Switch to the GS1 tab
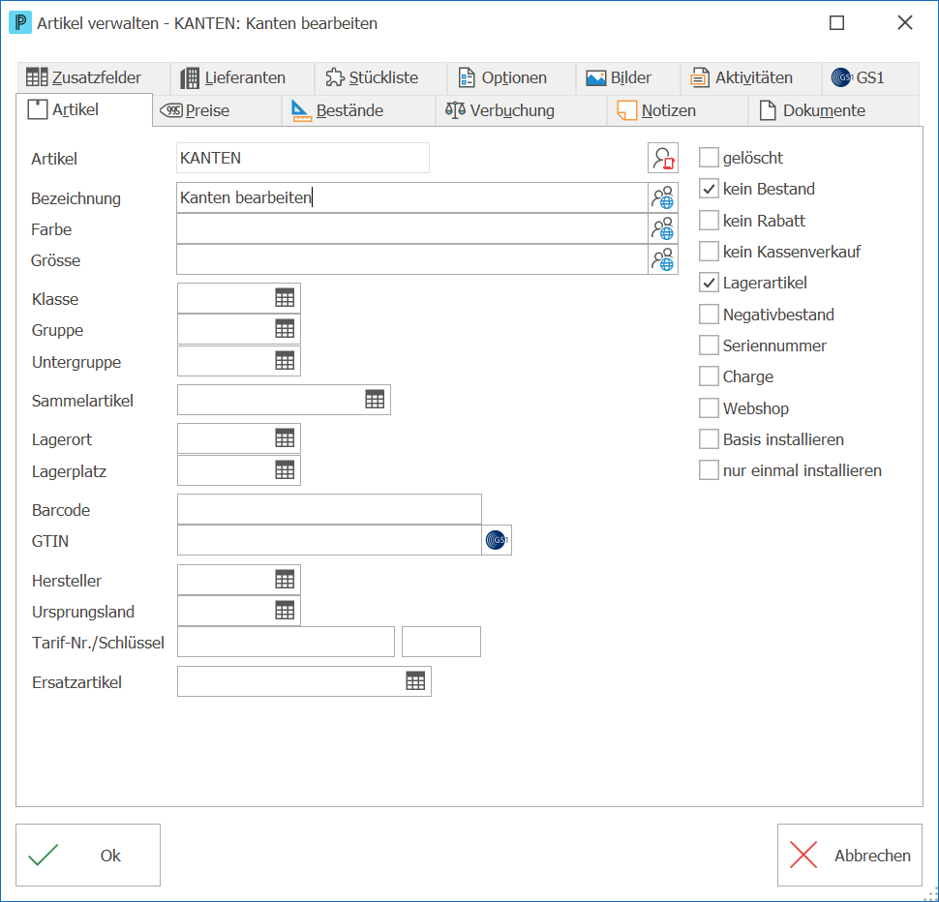This screenshot has width=939, height=902. click(x=870, y=77)
